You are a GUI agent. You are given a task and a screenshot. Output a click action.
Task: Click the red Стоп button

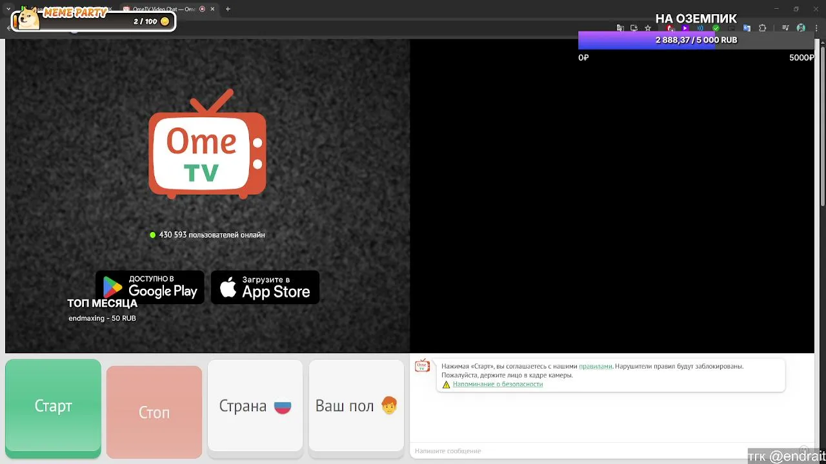point(154,412)
